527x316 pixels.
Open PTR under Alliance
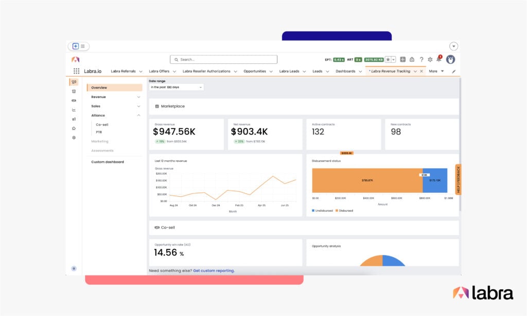point(99,132)
